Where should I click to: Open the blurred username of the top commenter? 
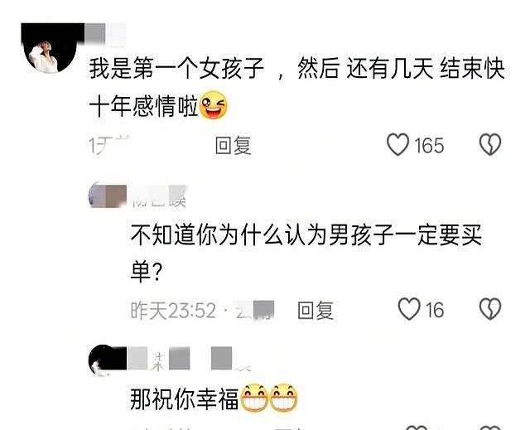pyautogui.click(x=105, y=33)
